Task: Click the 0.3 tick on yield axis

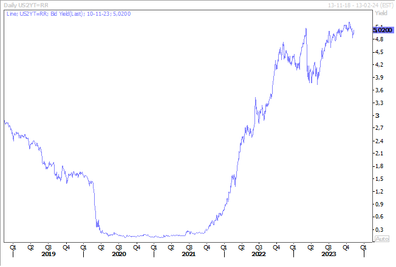Action: tap(380, 229)
